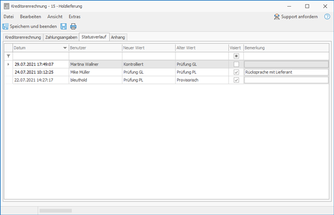Viewport: 334px width, 215px height.
Task: Click the help question mark icon
Action: pyautogui.click(x=327, y=17)
